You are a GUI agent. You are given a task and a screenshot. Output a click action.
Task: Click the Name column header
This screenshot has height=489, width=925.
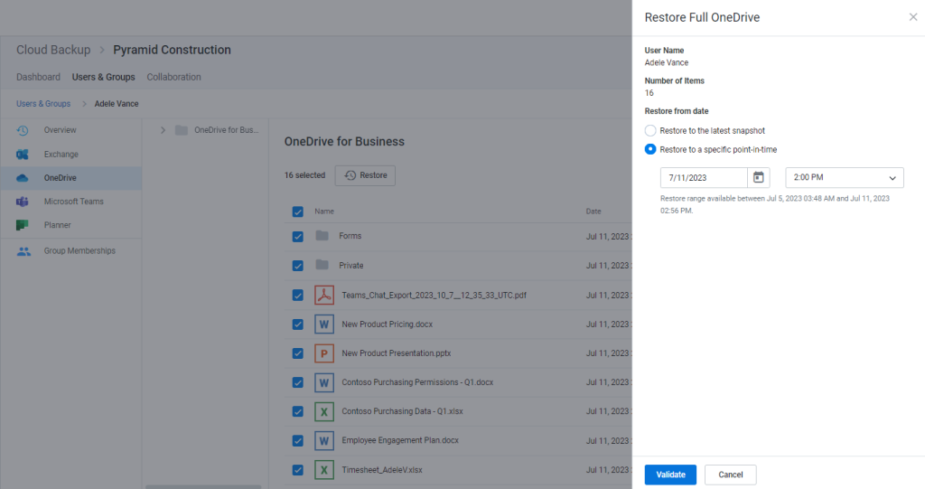324,212
